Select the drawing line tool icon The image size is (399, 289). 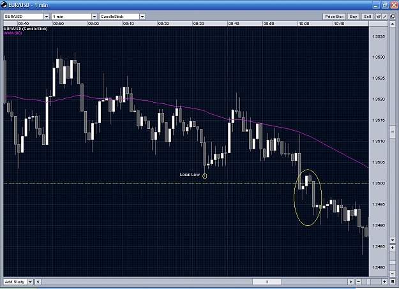pos(385,17)
